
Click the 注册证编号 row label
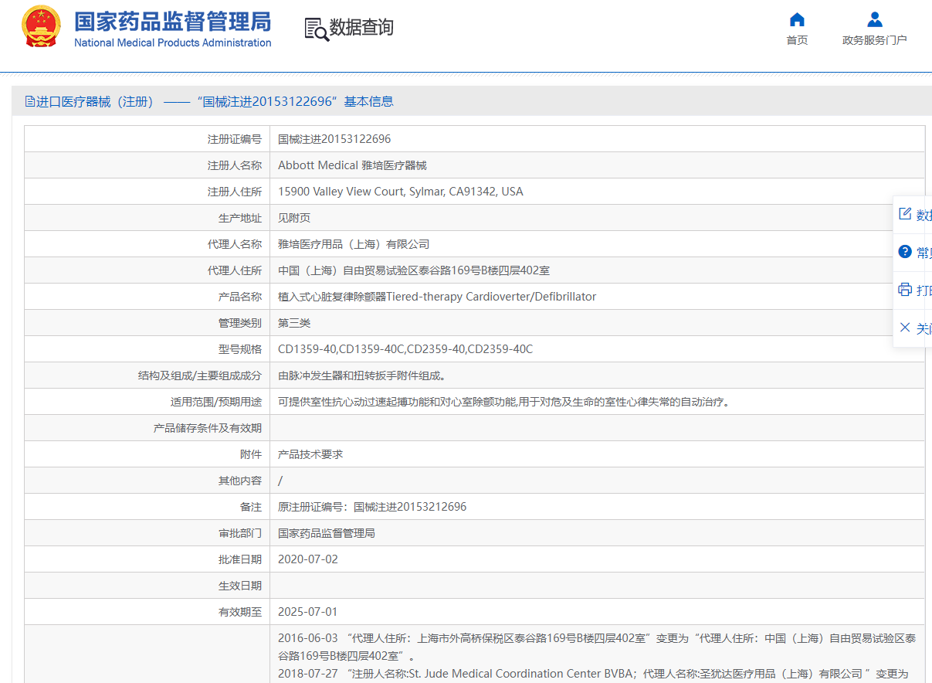coord(235,139)
